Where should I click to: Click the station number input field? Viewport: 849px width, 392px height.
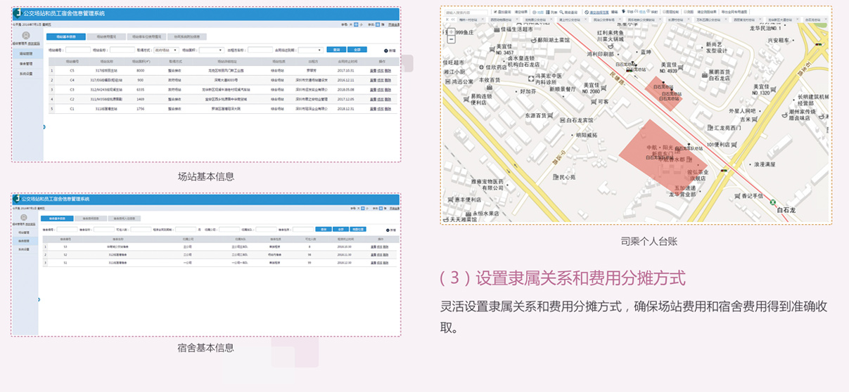point(78,50)
